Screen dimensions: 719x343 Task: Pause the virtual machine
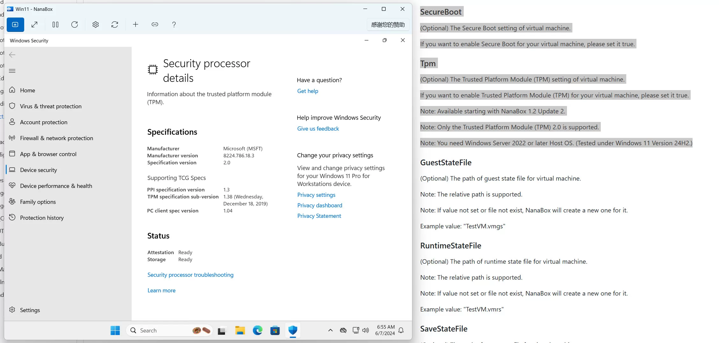coord(55,25)
